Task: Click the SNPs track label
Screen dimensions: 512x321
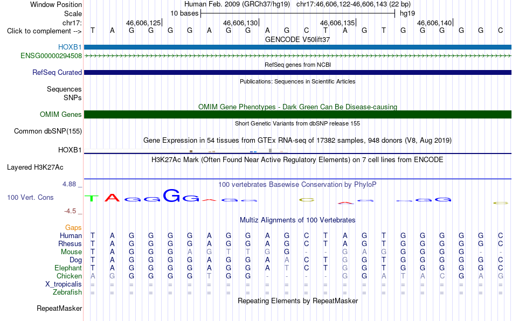Action: 73,97
